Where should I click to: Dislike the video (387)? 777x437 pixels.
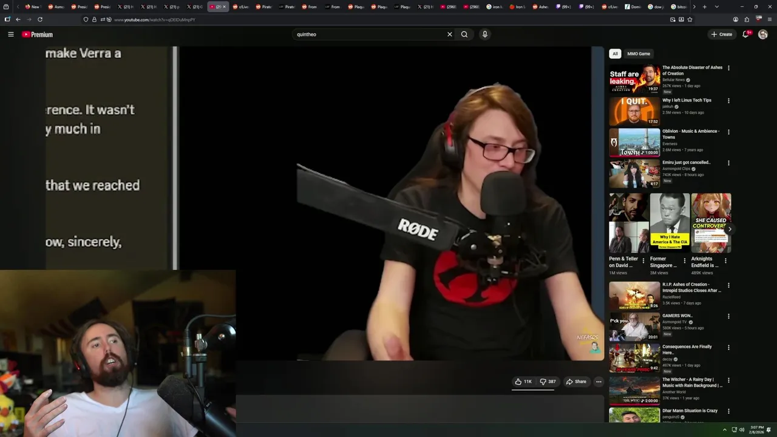click(x=548, y=382)
